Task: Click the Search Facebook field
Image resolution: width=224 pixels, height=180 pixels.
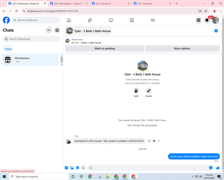Action: 36,20
